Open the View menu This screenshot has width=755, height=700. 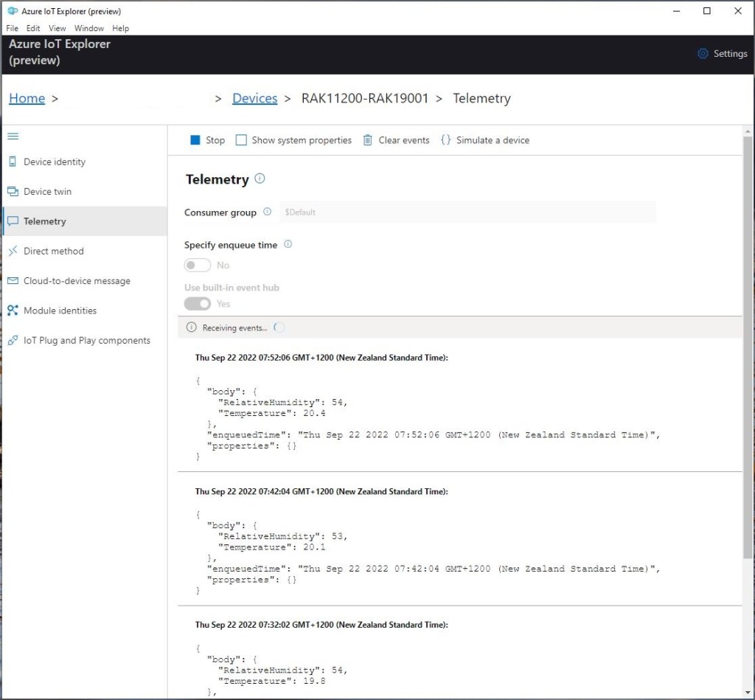click(57, 28)
